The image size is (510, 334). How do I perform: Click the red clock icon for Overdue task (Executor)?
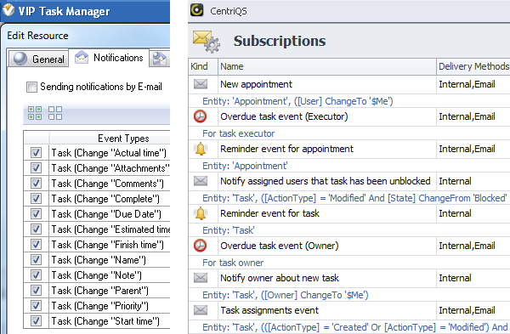tap(201, 116)
